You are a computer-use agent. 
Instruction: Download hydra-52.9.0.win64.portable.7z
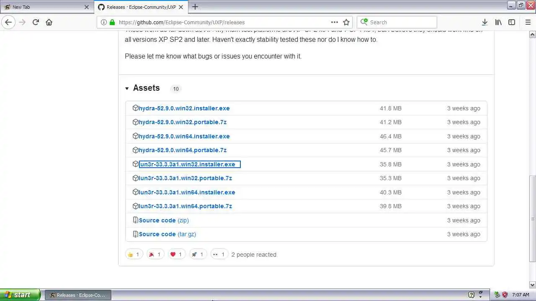(x=183, y=150)
